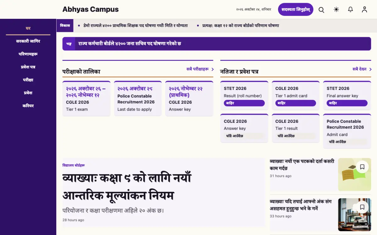Viewport: 377px width, 235px height.
Task: Open 'परिणामहरू' sidebar item
Action: pyautogui.click(x=28, y=54)
